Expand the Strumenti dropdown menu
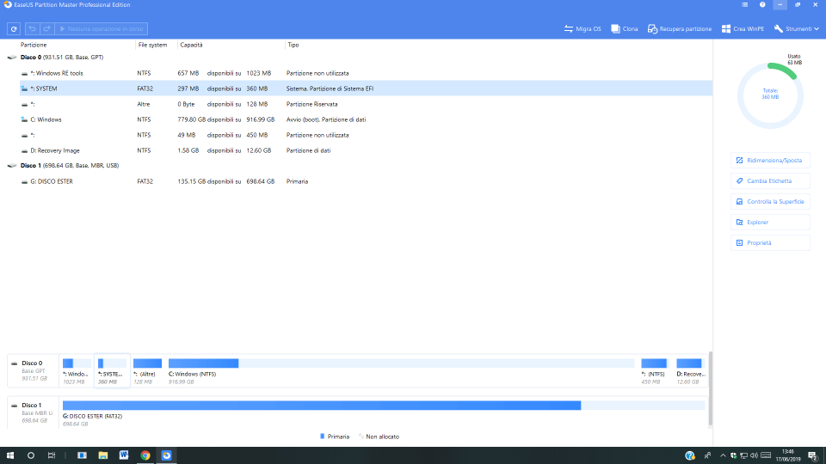 [x=796, y=29]
